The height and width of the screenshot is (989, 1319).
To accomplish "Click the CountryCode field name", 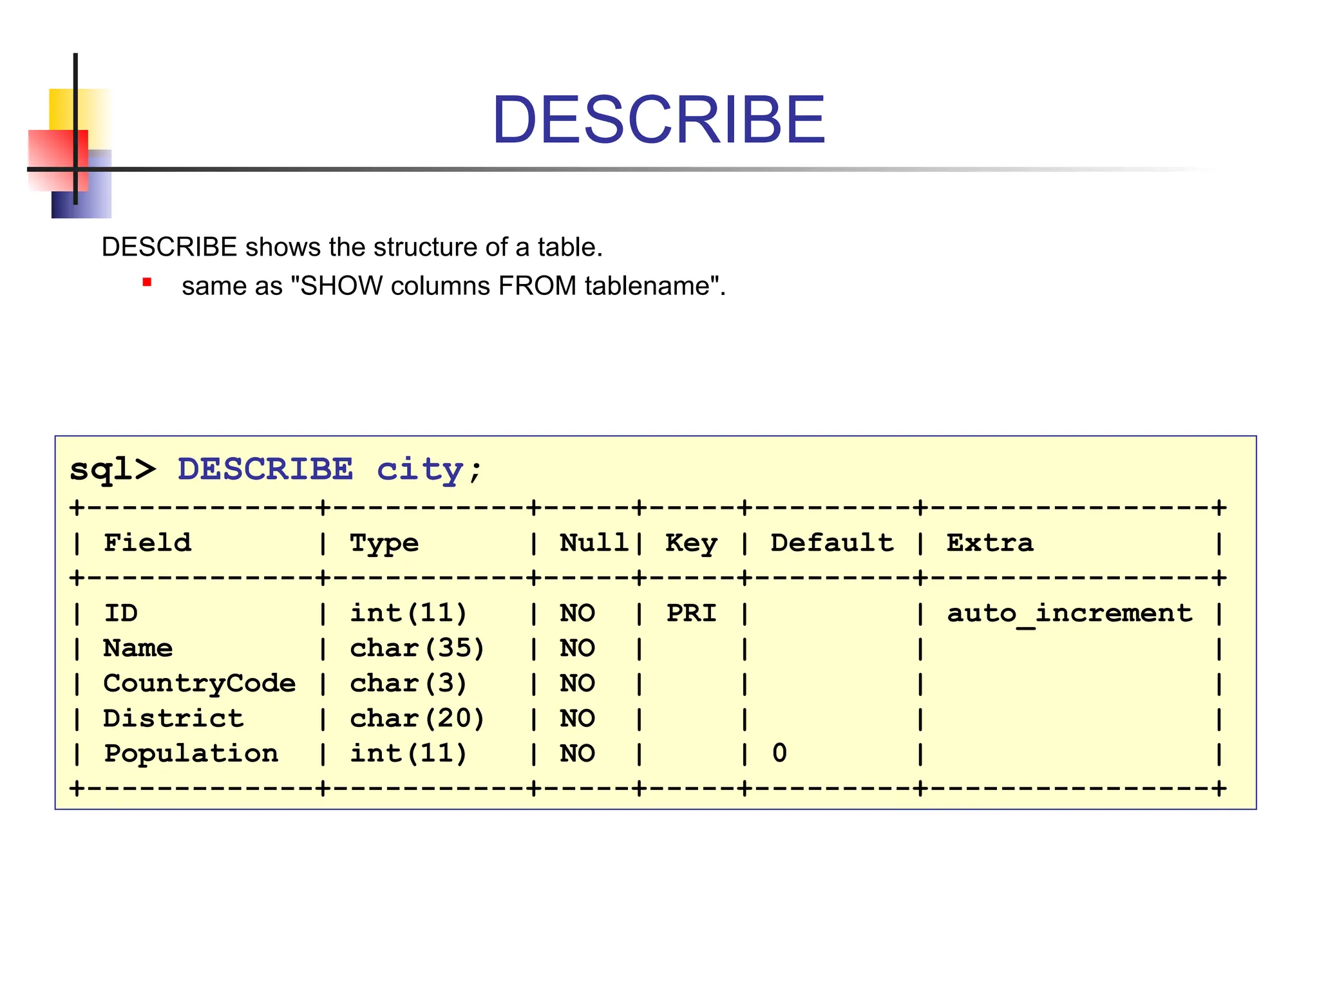I will click(200, 683).
